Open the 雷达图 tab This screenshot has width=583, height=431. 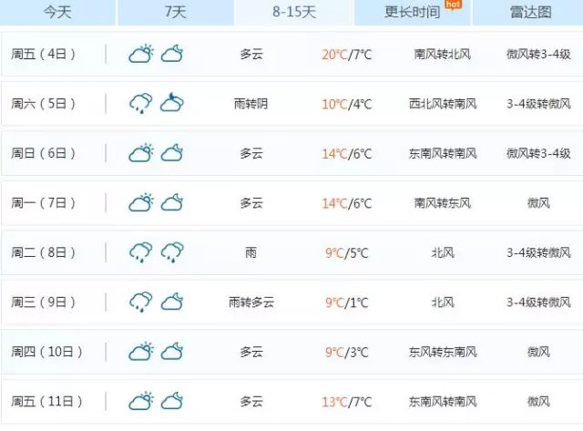pyautogui.click(x=529, y=12)
